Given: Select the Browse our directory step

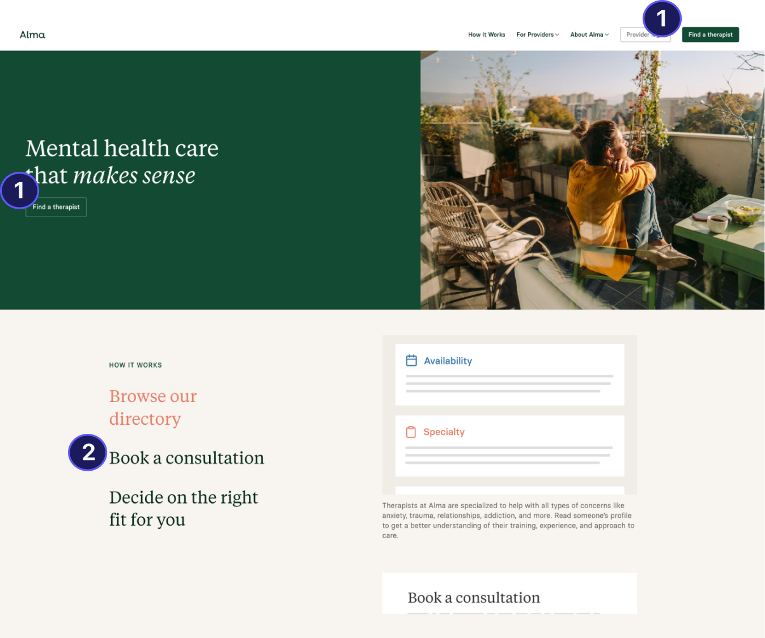Looking at the screenshot, I should pyautogui.click(x=153, y=407).
